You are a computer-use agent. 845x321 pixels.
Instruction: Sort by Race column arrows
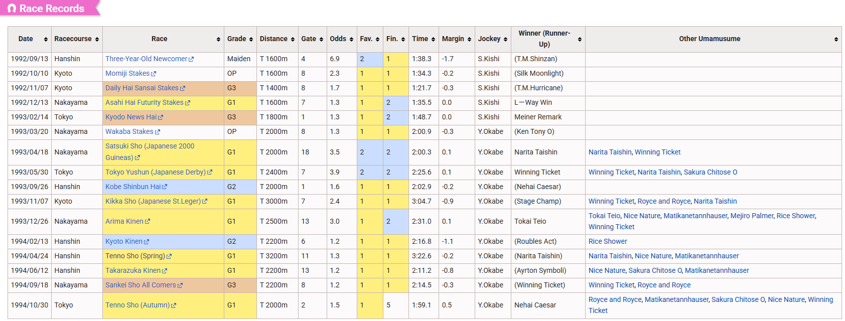(x=218, y=39)
